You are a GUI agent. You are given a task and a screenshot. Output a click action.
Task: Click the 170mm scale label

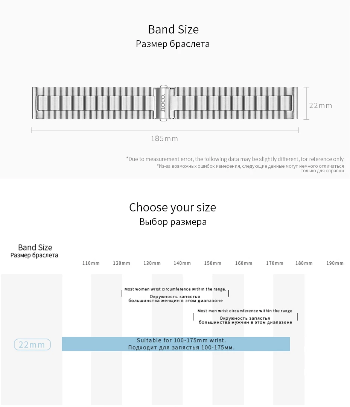pyautogui.click(x=275, y=263)
